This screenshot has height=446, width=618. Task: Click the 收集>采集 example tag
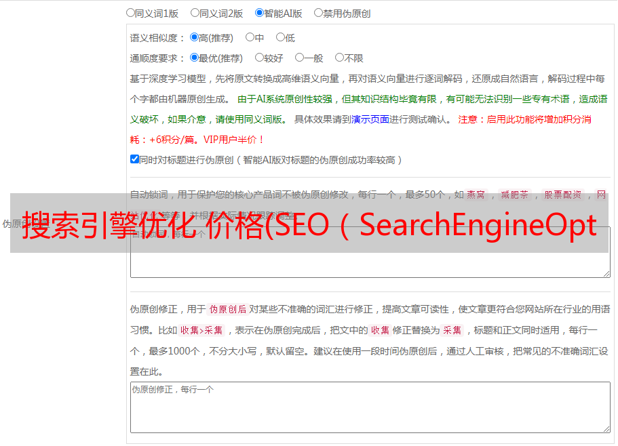(201, 330)
